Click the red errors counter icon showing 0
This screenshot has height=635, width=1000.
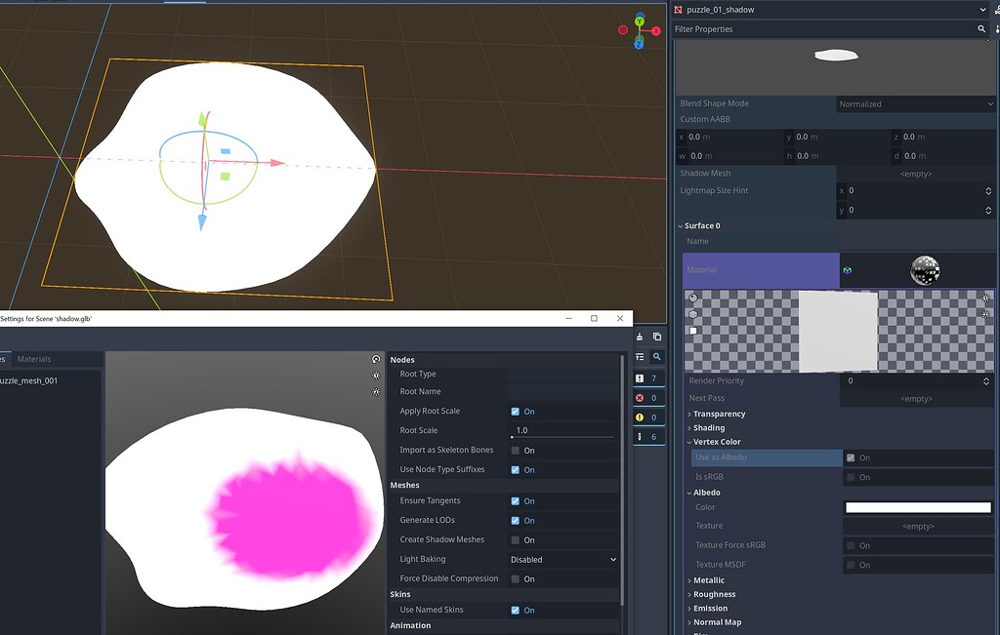pyautogui.click(x=642, y=398)
